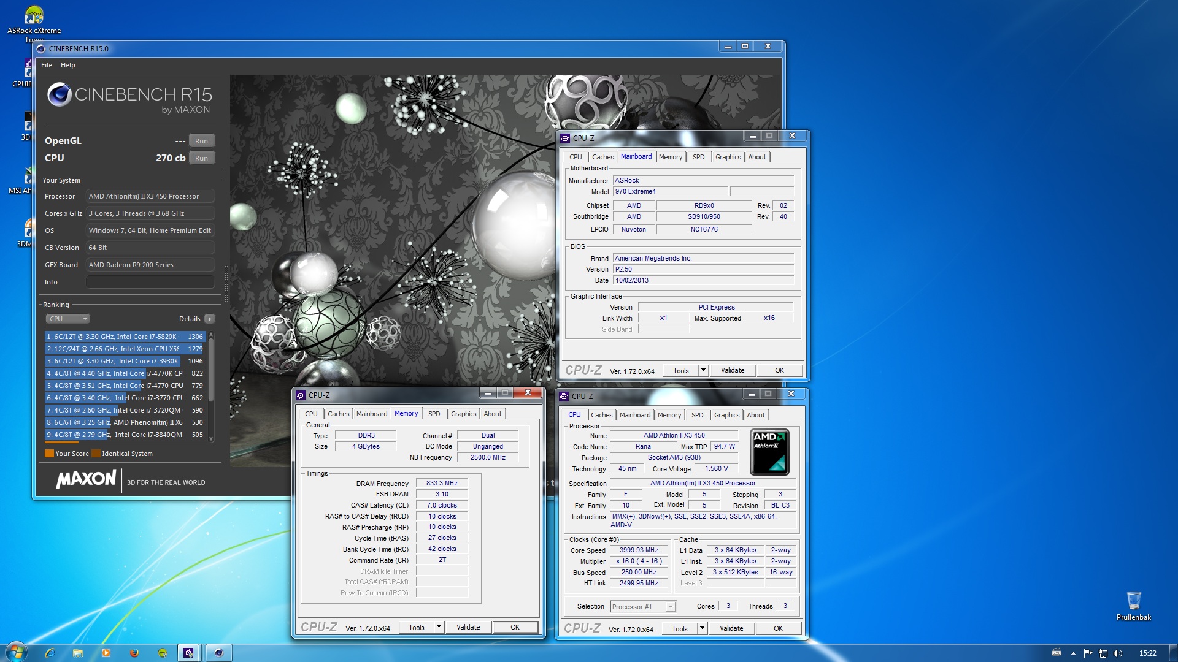1178x662 pixels.
Task: Click Validate in Memory CPU-Z window
Action: (x=468, y=627)
